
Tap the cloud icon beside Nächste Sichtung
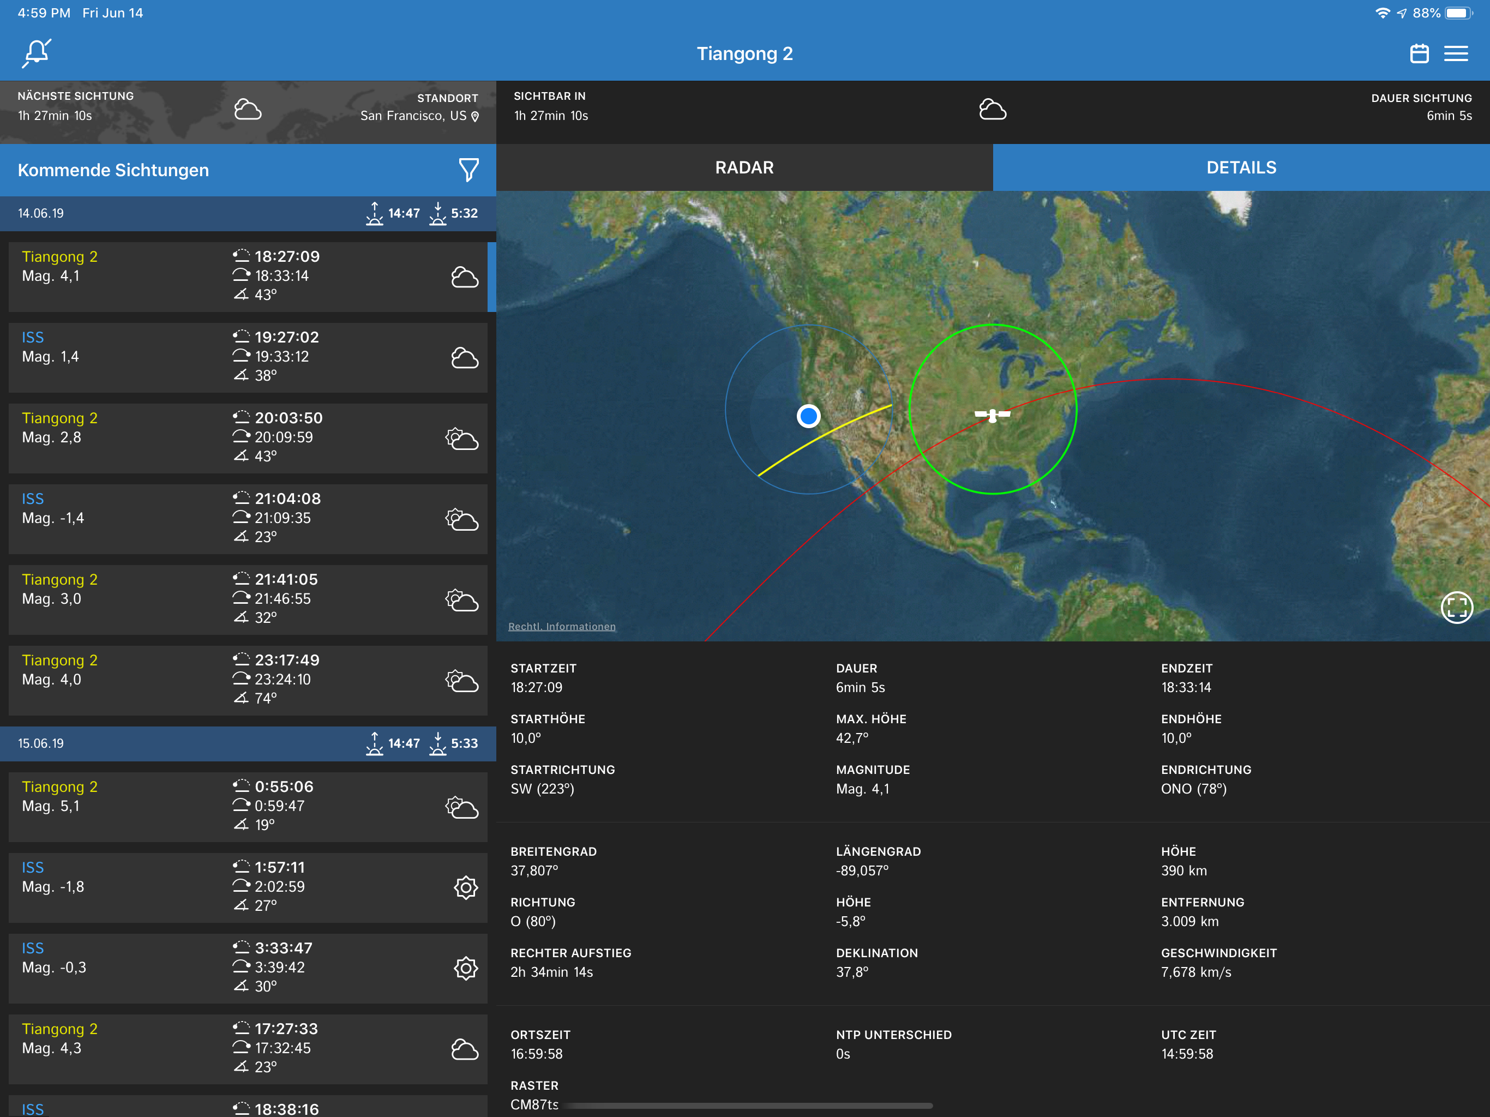click(x=247, y=110)
